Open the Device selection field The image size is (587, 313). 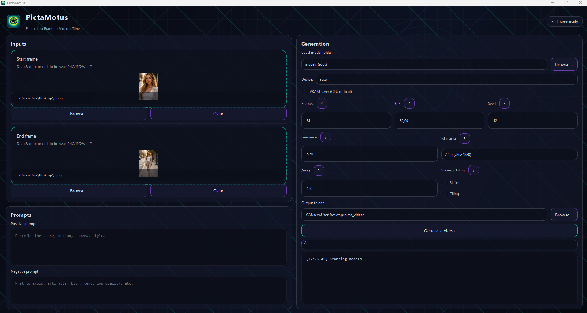pyautogui.click(x=446, y=79)
